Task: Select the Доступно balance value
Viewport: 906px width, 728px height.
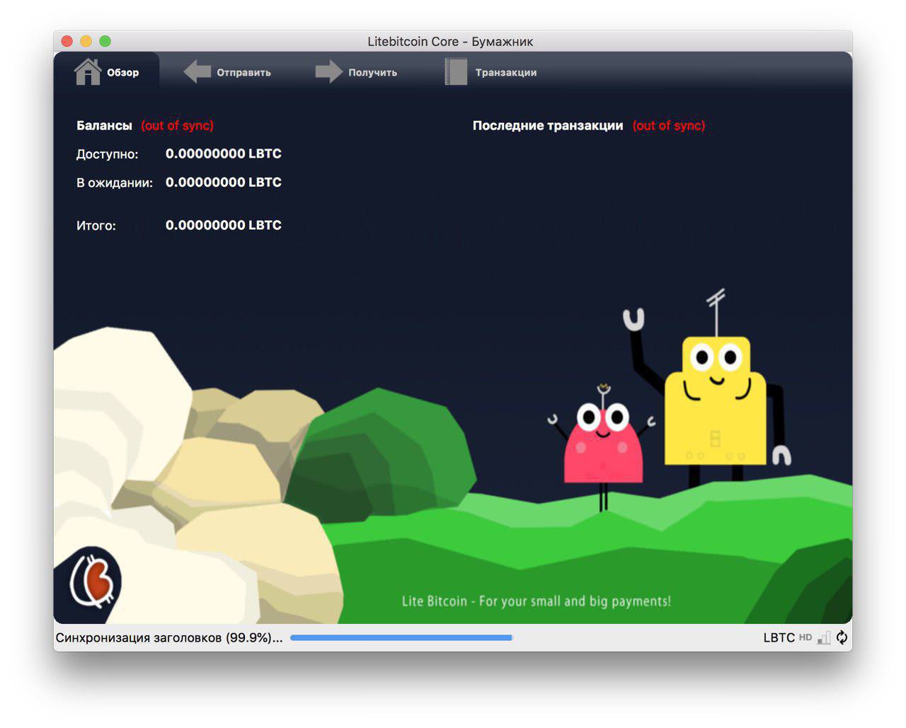Action: click(x=224, y=154)
